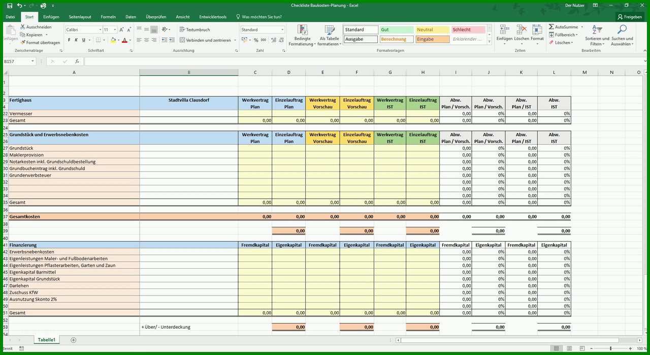Viewport: 650px width, 355px height.
Task: Align text to vertical middle
Action: (147, 29)
